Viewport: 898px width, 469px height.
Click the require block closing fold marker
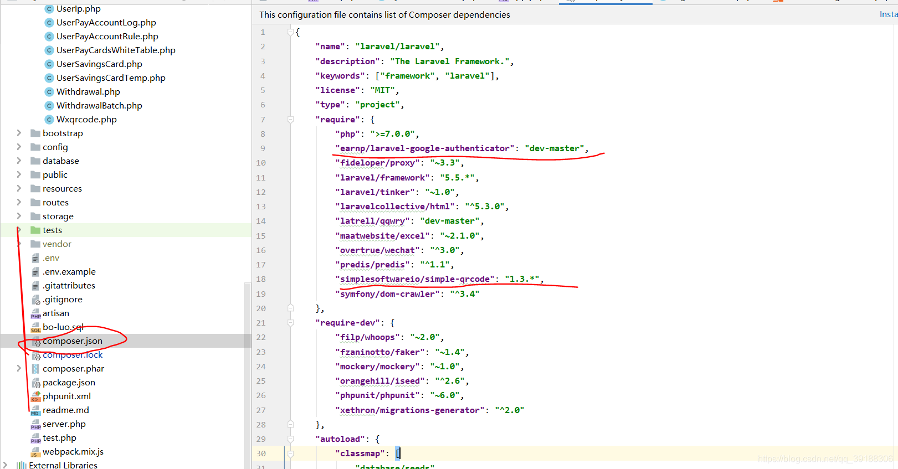(x=290, y=308)
